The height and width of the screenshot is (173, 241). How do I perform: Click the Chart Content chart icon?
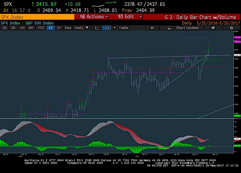pyautogui.click(x=169, y=28)
